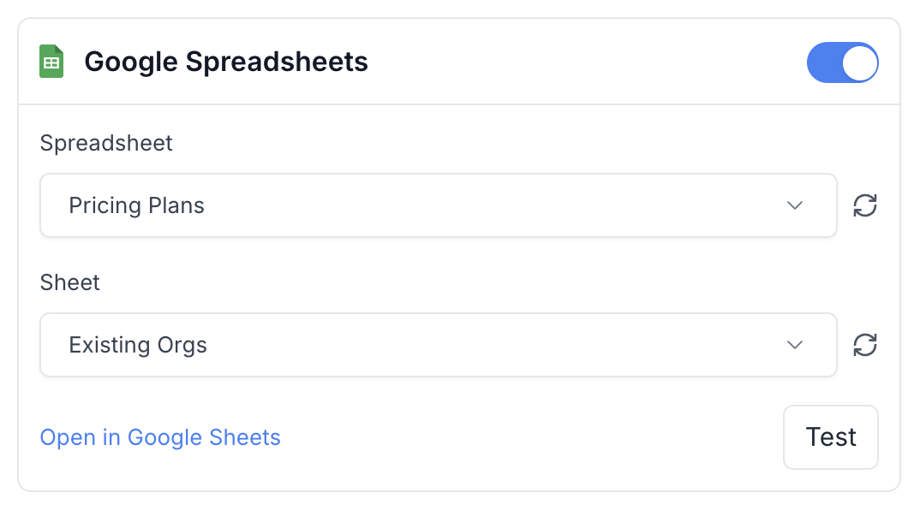
Task: Click the selected 'Pricing Plans' value
Action: [x=137, y=205]
